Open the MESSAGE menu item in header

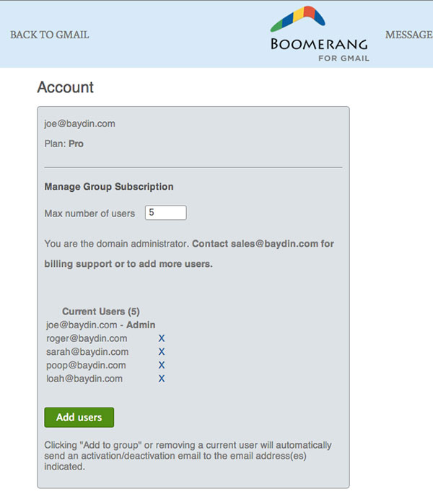coord(408,35)
